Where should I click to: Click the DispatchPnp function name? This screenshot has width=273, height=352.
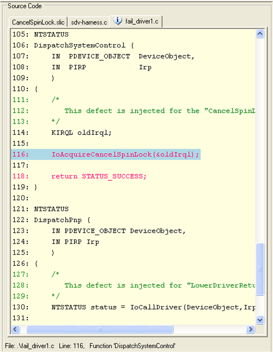pyautogui.click(x=58, y=220)
